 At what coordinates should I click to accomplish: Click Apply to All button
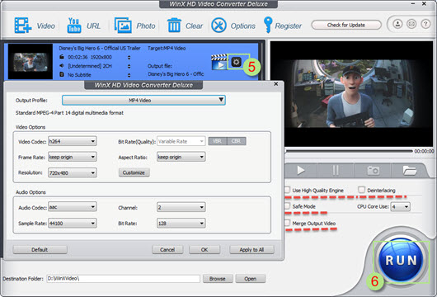[251, 249]
